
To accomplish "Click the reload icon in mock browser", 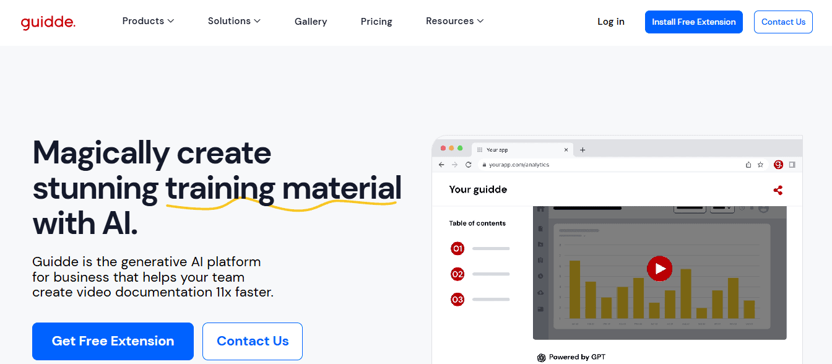I will coord(468,165).
